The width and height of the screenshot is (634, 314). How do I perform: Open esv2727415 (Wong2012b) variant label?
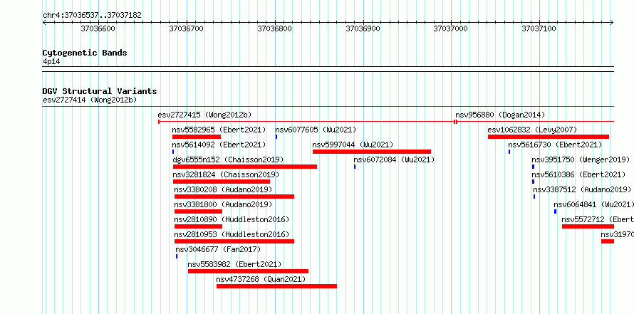[x=204, y=115]
